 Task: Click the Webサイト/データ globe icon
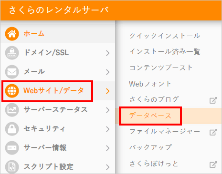(12, 91)
